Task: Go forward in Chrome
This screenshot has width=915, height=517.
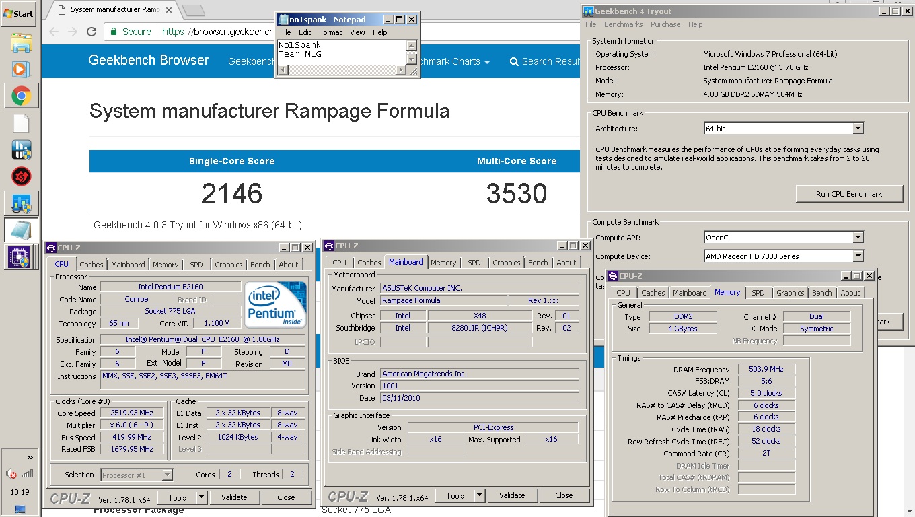Action: click(x=73, y=32)
